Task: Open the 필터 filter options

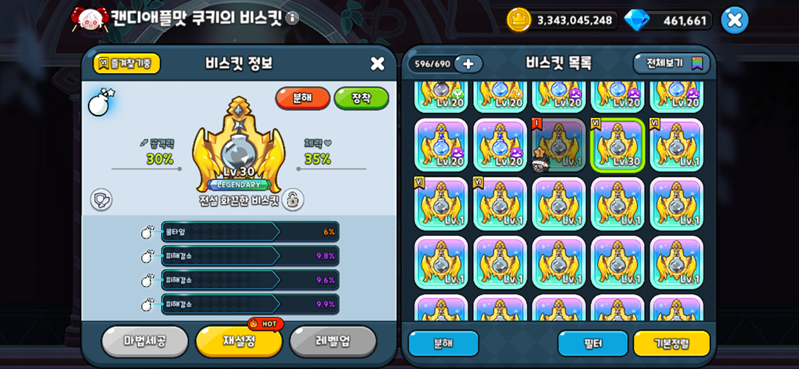Action: click(x=593, y=343)
